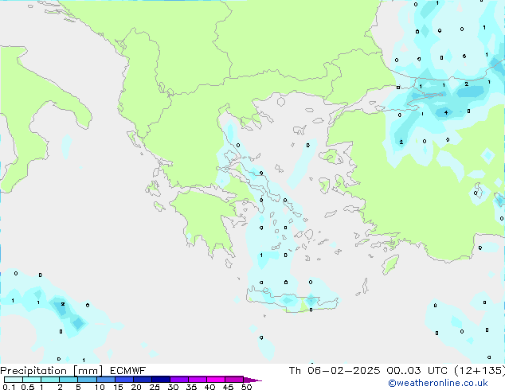Viewport: 505px width, 390px height.
Task: Click the 30–35 mm purple legend swatch
Action: pos(178,380)
